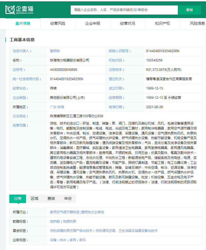Click the 成立日期 label link
Screen dimensions: 206x250
click(x=115, y=88)
